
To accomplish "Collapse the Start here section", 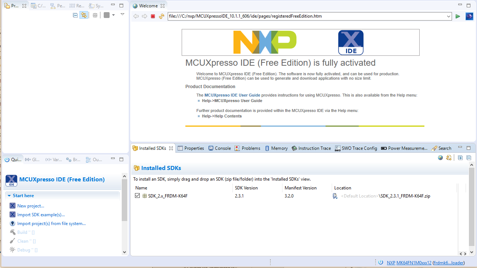I will (x=9, y=196).
